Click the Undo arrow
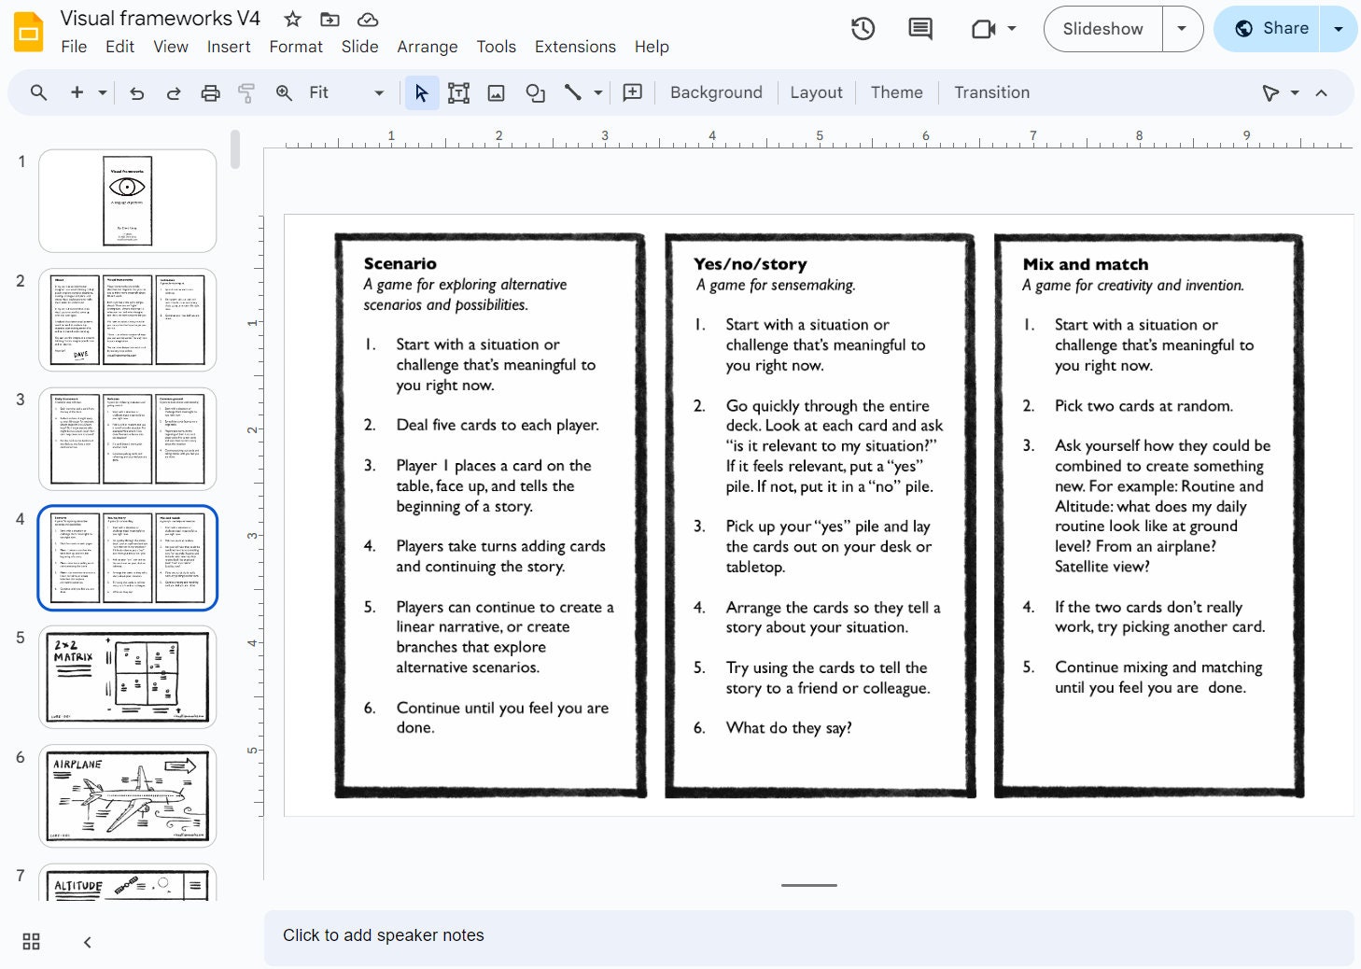The width and height of the screenshot is (1361, 969). [137, 92]
